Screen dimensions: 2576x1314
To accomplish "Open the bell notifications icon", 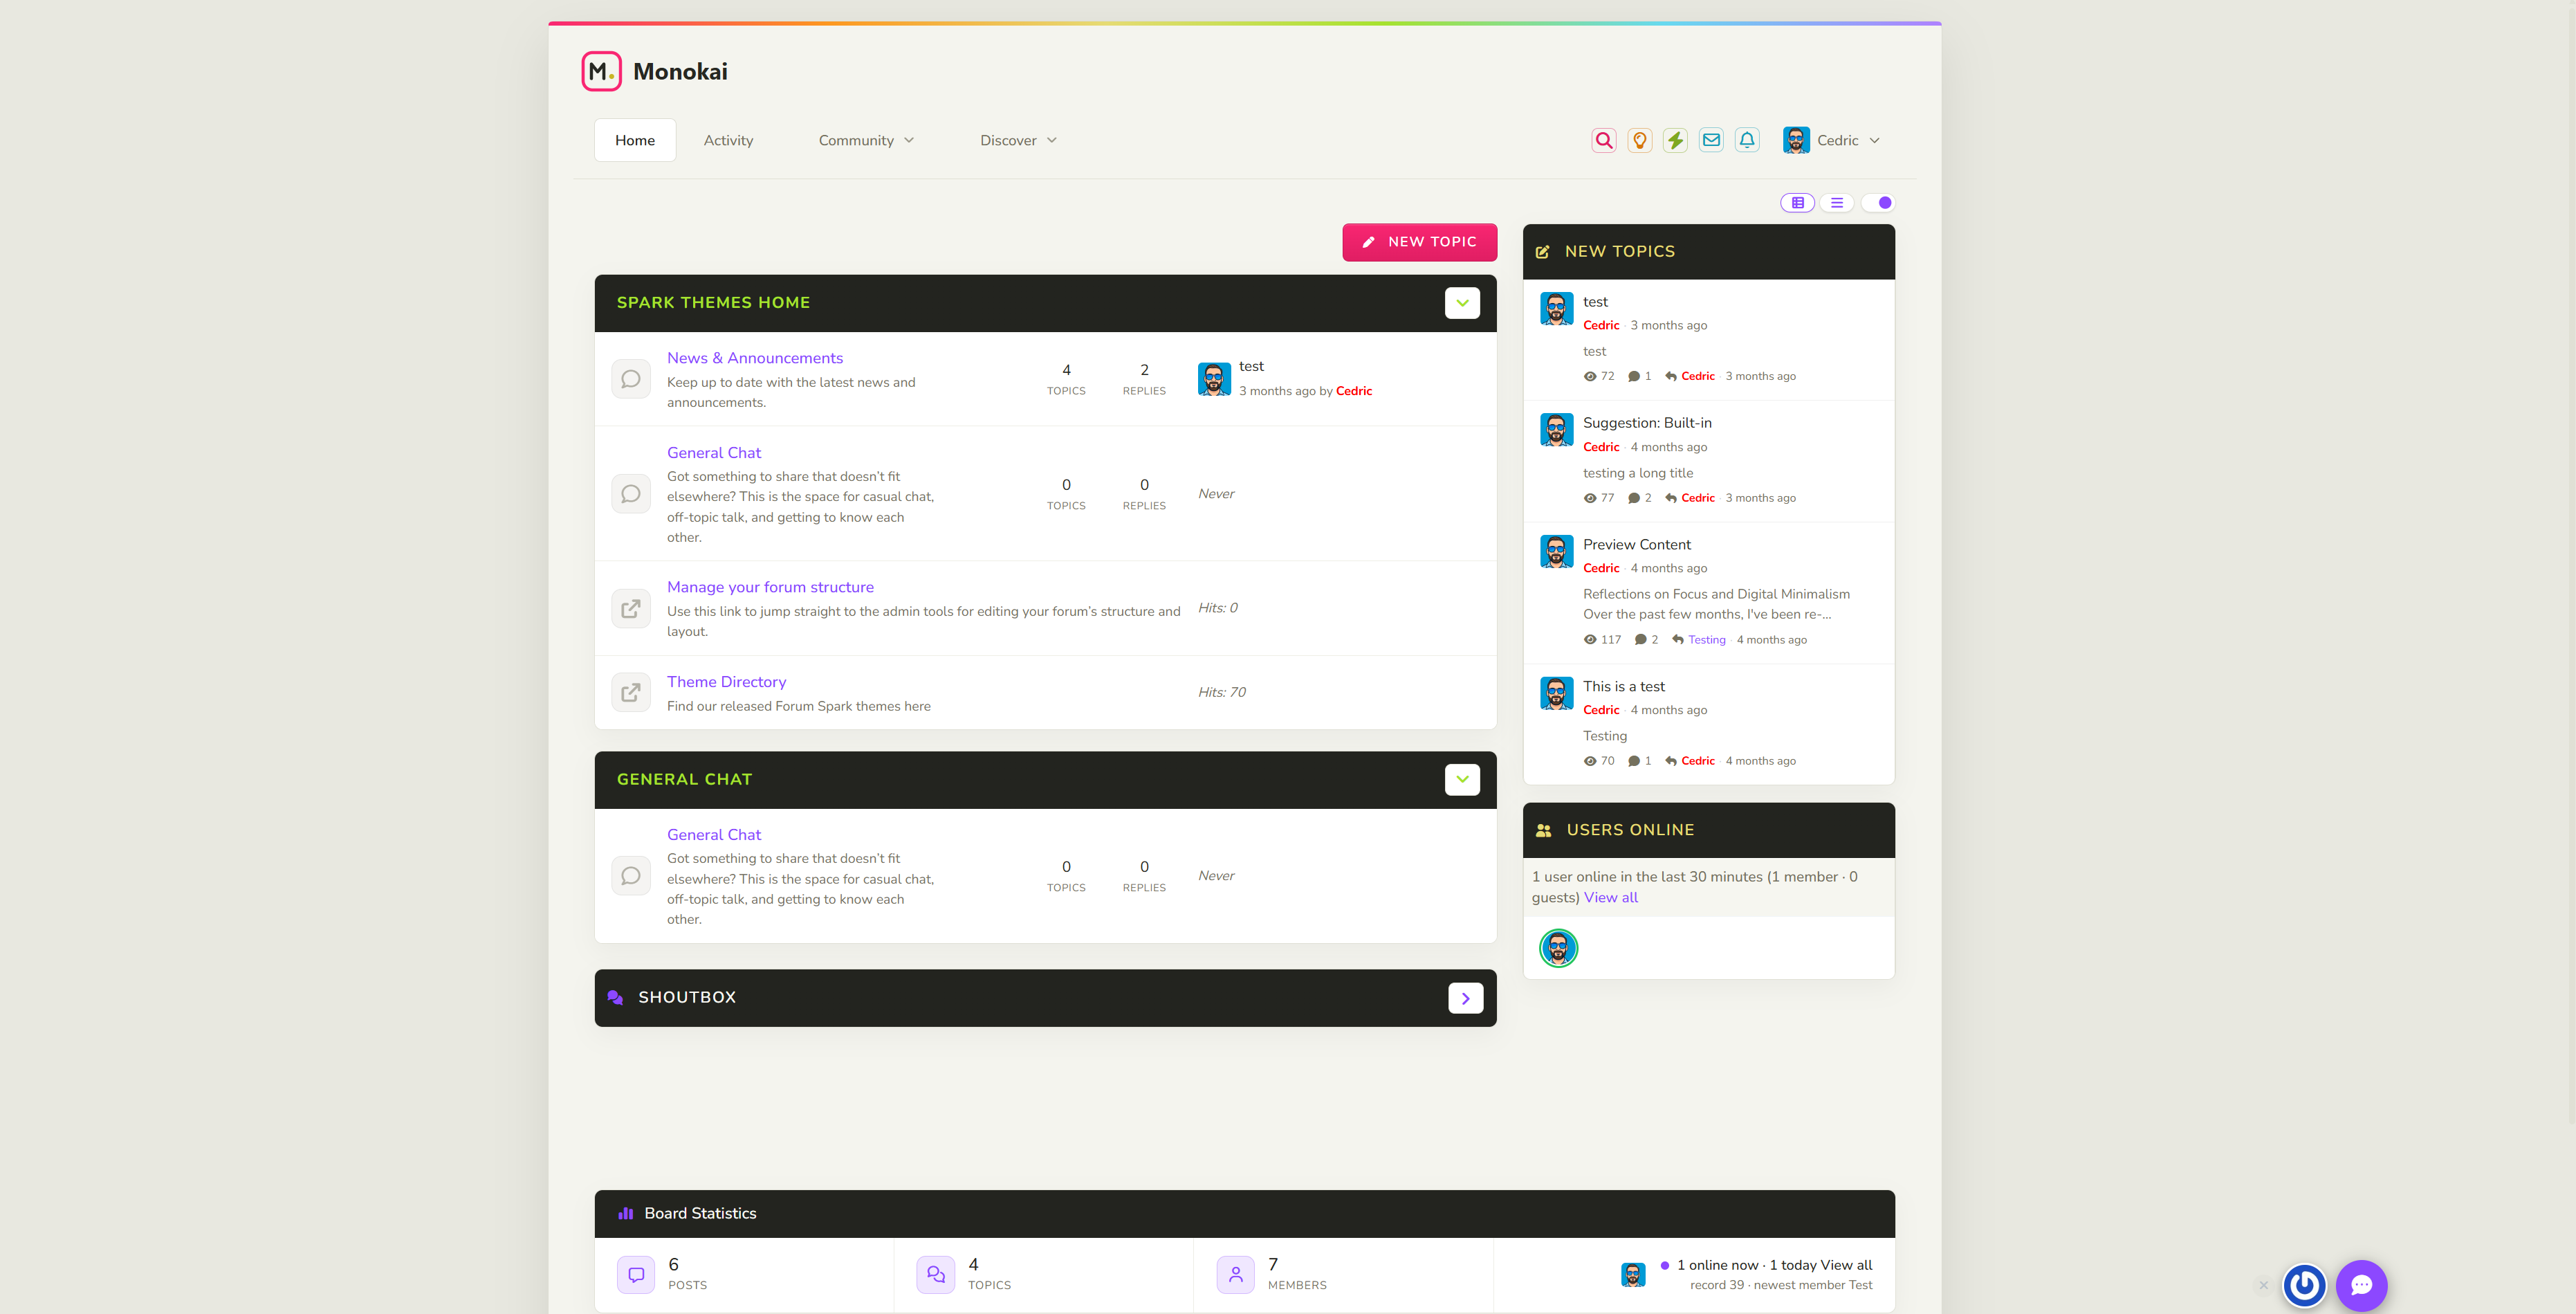I will point(1747,141).
